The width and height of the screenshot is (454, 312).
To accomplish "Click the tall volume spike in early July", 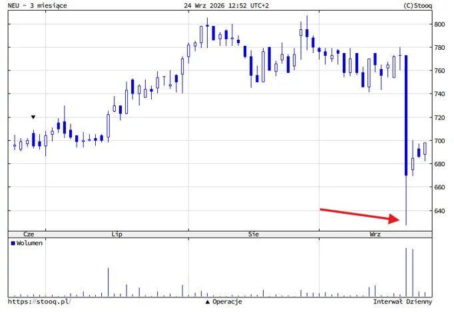I will pos(108,282).
